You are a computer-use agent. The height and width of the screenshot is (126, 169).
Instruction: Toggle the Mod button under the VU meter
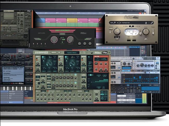click(x=129, y=40)
